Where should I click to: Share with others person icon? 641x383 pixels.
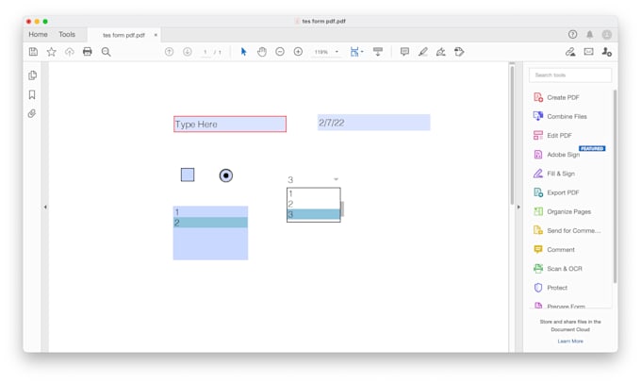(x=607, y=52)
